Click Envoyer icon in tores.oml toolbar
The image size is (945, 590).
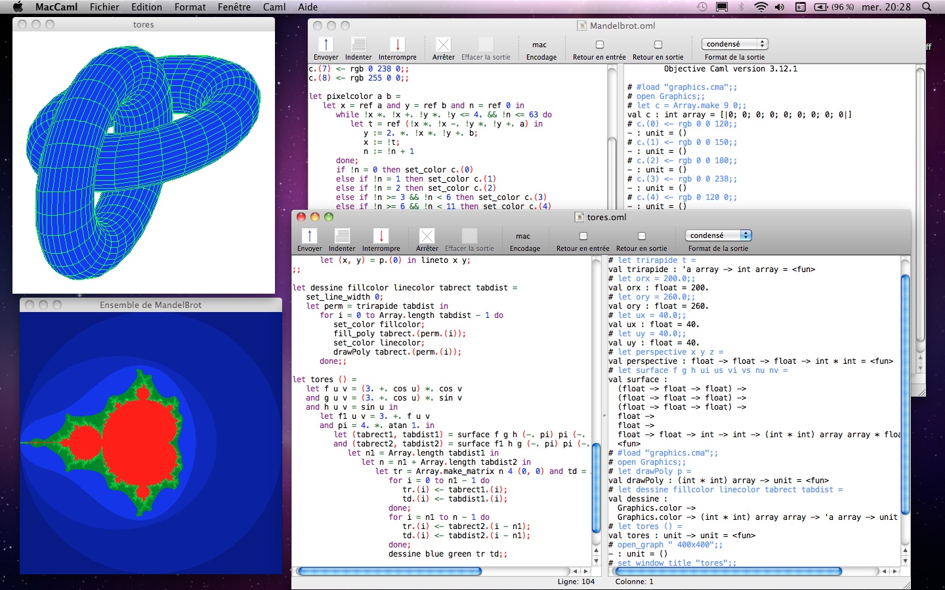click(x=309, y=236)
